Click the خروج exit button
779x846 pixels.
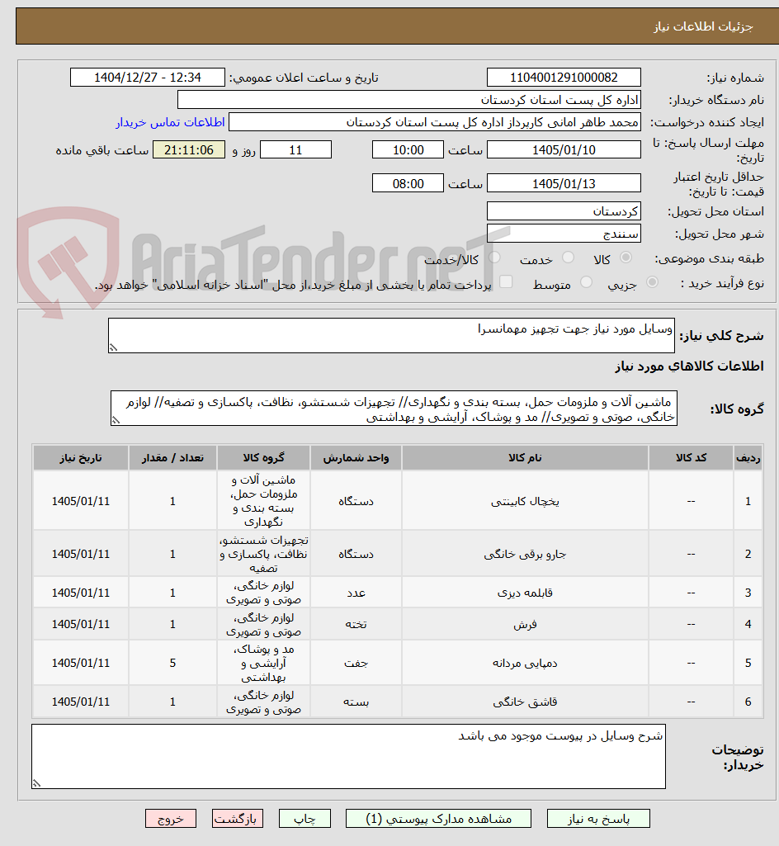171,819
